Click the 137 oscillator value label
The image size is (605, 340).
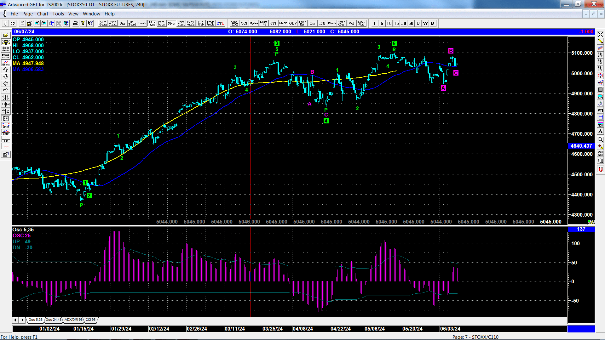point(581,229)
